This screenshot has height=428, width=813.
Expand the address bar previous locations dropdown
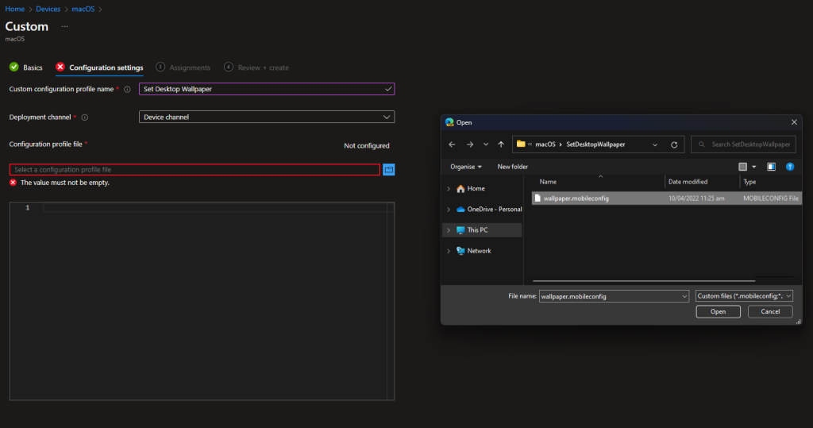pos(655,145)
